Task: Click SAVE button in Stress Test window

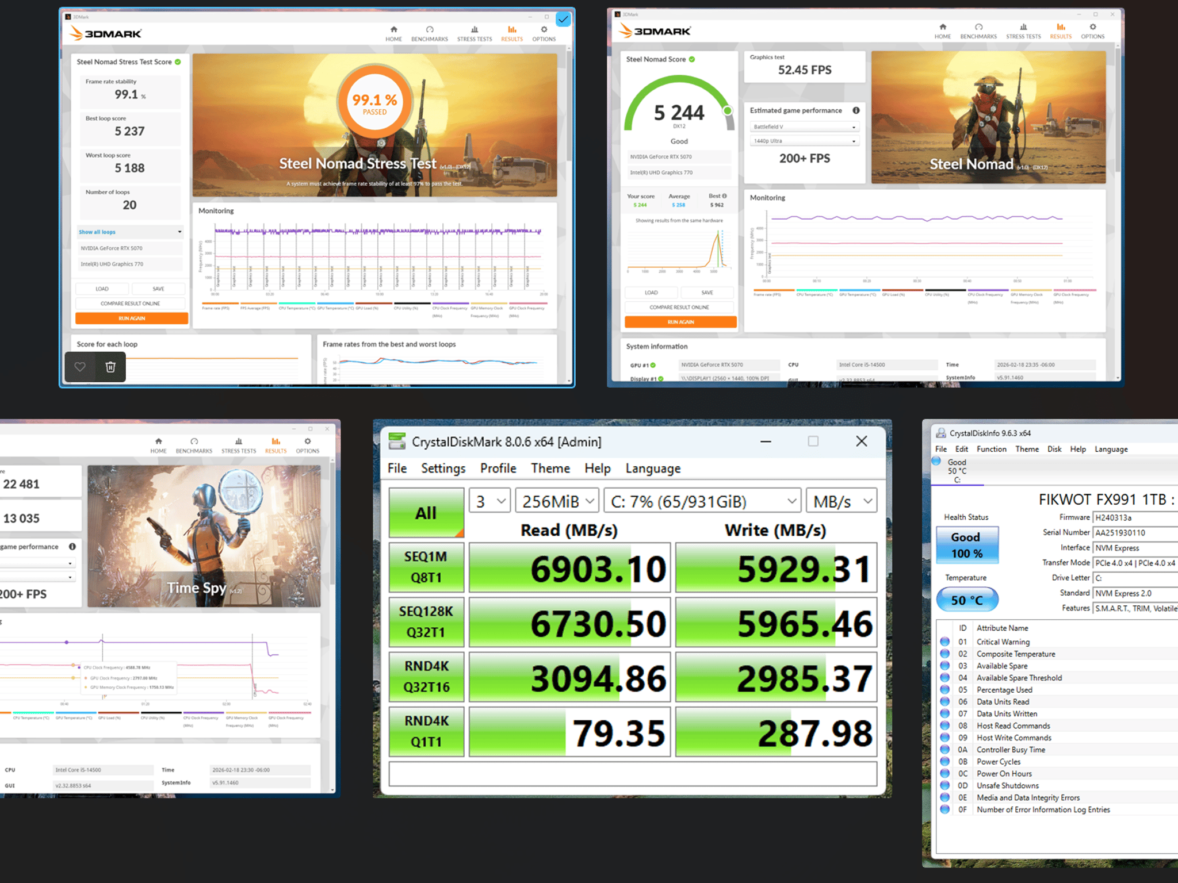Action: 158,289
